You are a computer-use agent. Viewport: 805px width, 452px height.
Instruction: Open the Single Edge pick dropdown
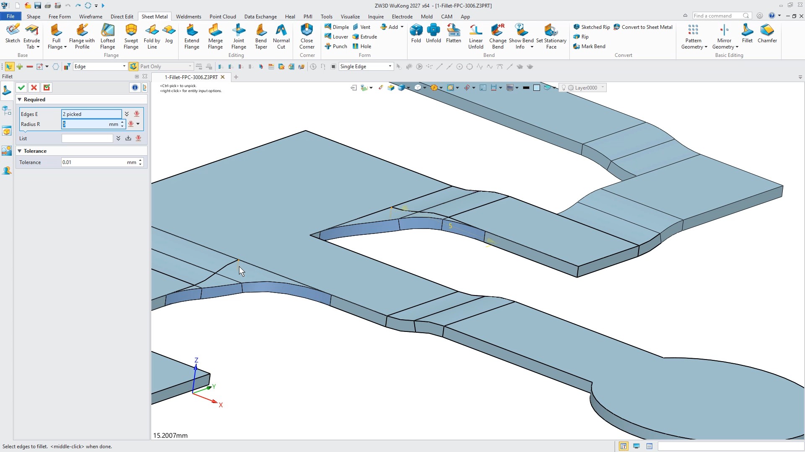366,67
